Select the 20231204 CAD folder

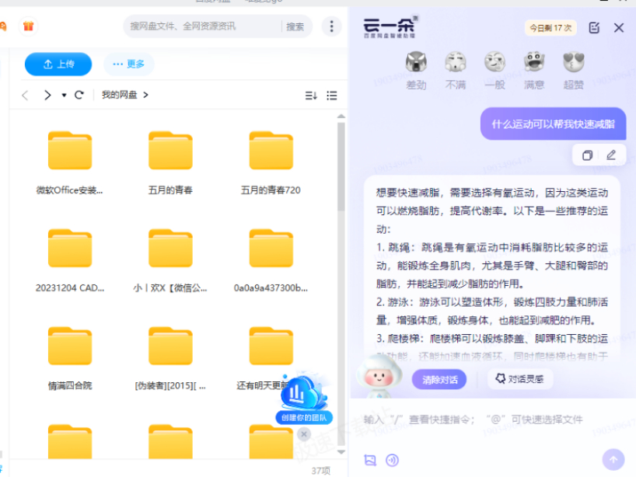70,261
